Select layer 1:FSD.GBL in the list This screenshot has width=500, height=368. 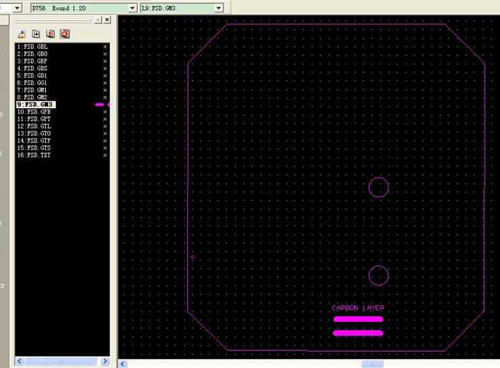(32, 47)
